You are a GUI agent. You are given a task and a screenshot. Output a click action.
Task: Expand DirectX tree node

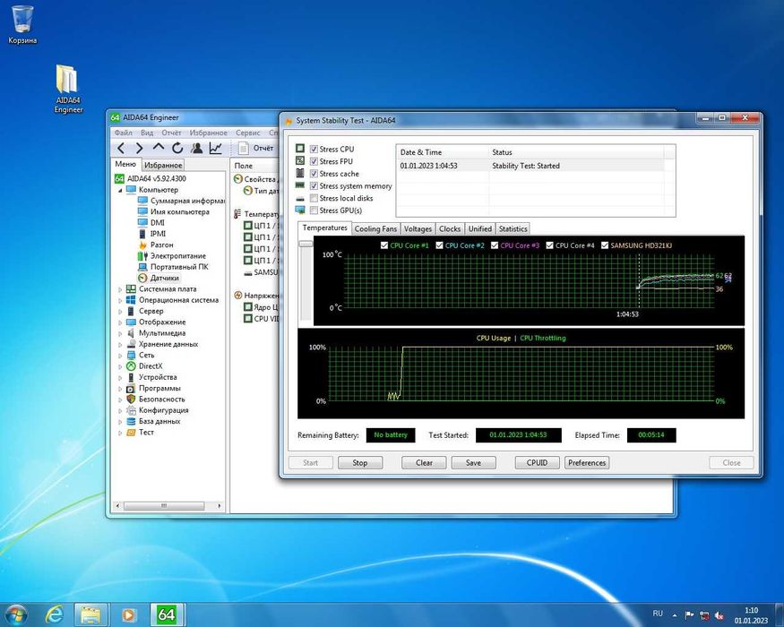(x=120, y=366)
